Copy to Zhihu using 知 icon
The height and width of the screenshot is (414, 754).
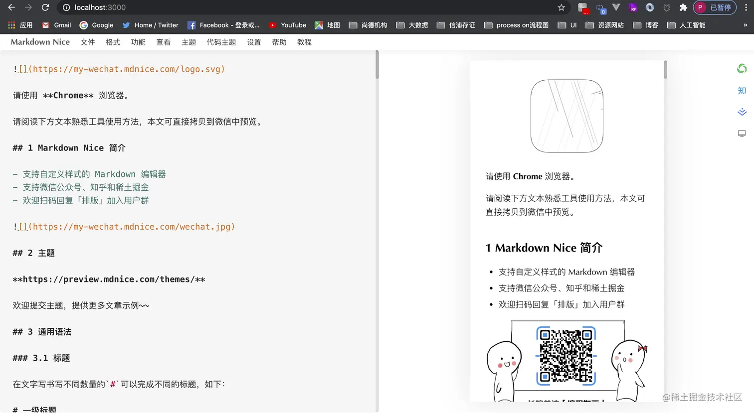[742, 90]
